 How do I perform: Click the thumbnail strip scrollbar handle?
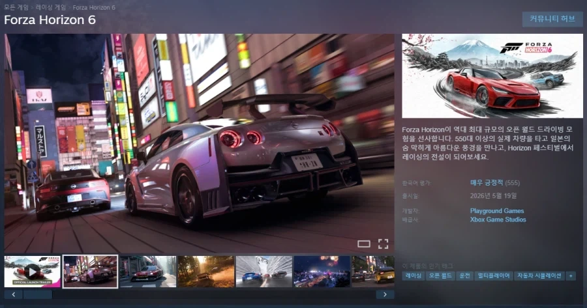[38, 294]
